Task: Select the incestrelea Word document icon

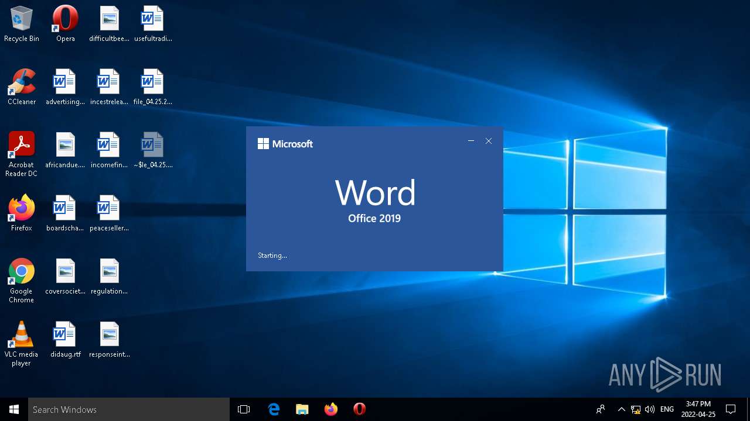Action: click(x=109, y=87)
